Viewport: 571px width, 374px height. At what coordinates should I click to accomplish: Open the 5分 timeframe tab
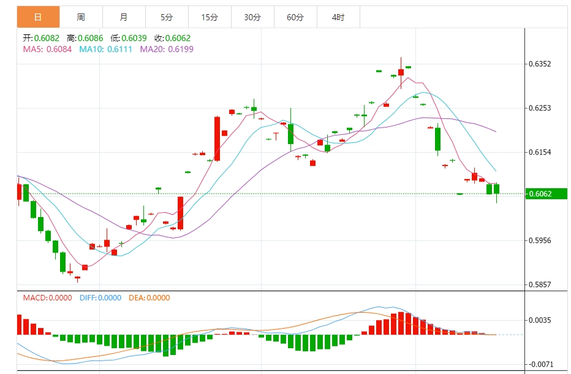point(167,17)
